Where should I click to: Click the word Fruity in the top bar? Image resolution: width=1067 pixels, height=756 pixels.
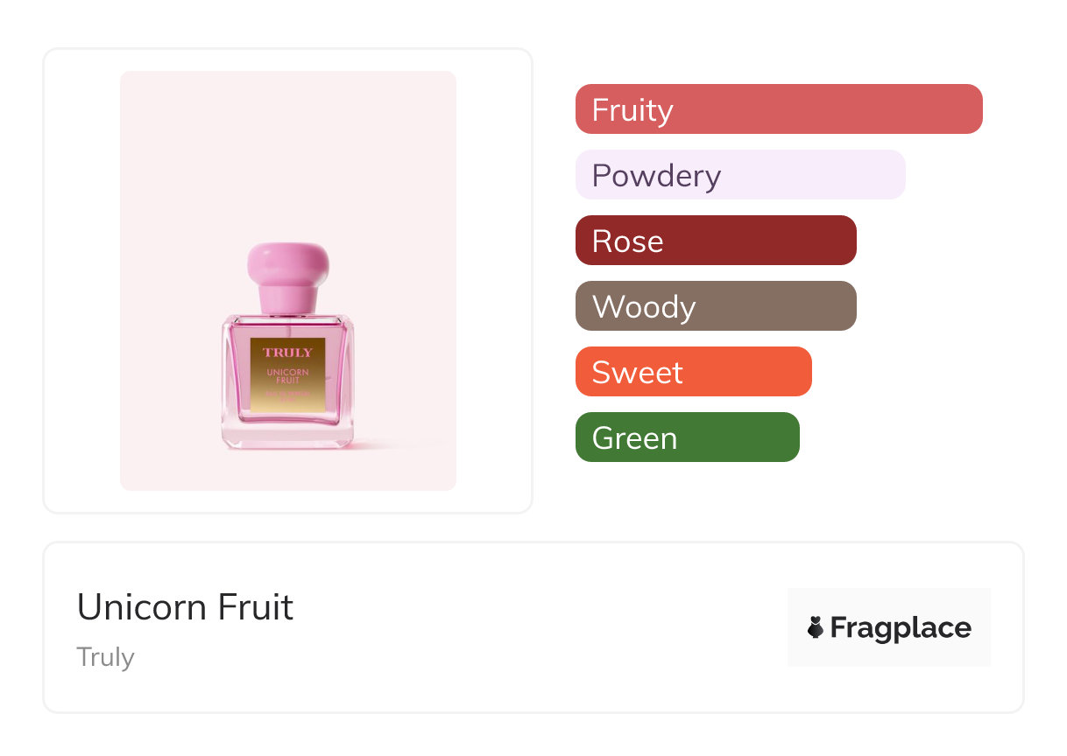(x=632, y=110)
